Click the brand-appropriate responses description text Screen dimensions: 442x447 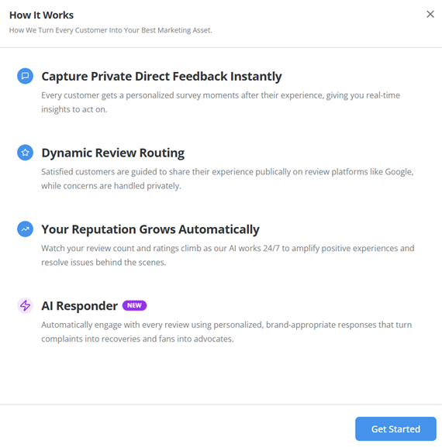click(x=226, y=332)
